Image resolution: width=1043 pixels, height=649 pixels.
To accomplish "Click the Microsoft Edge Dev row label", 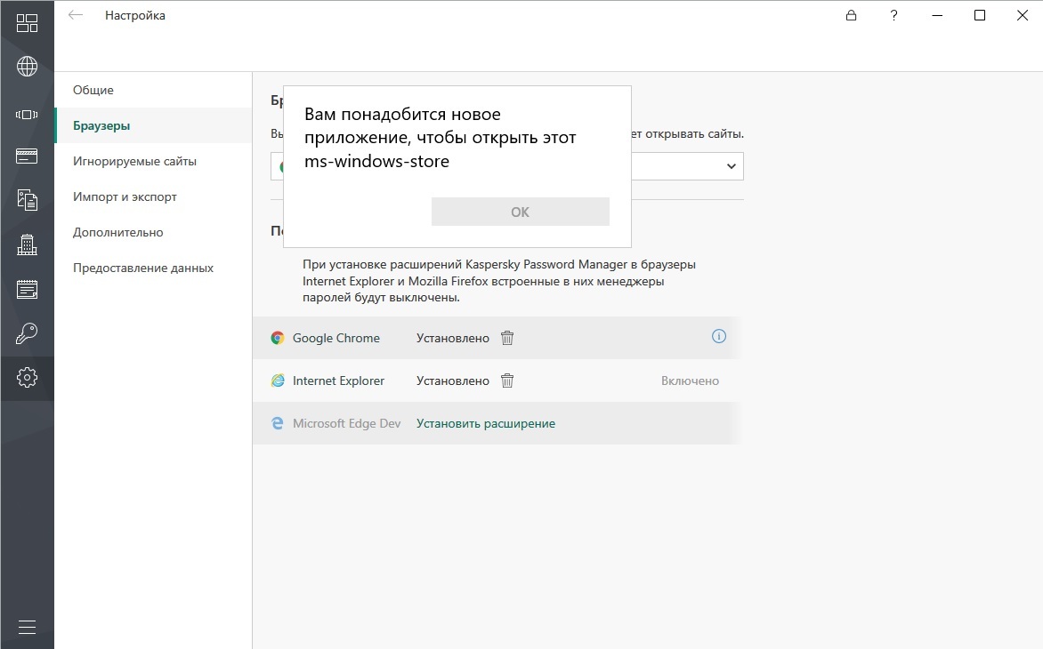I will click(x=346, y=423).
